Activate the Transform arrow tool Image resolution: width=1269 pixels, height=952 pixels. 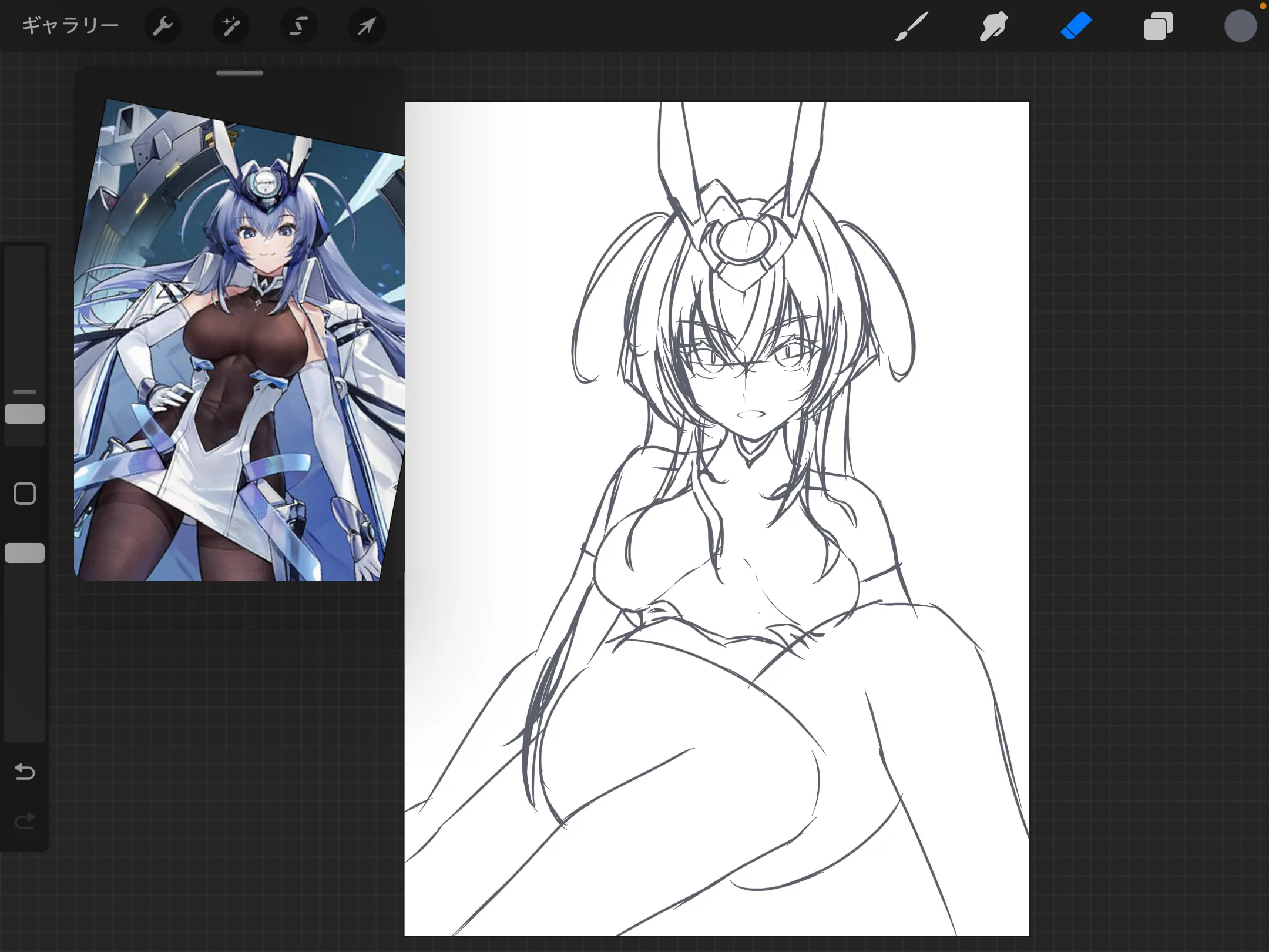pyautogui.click(x=367, y=26)
